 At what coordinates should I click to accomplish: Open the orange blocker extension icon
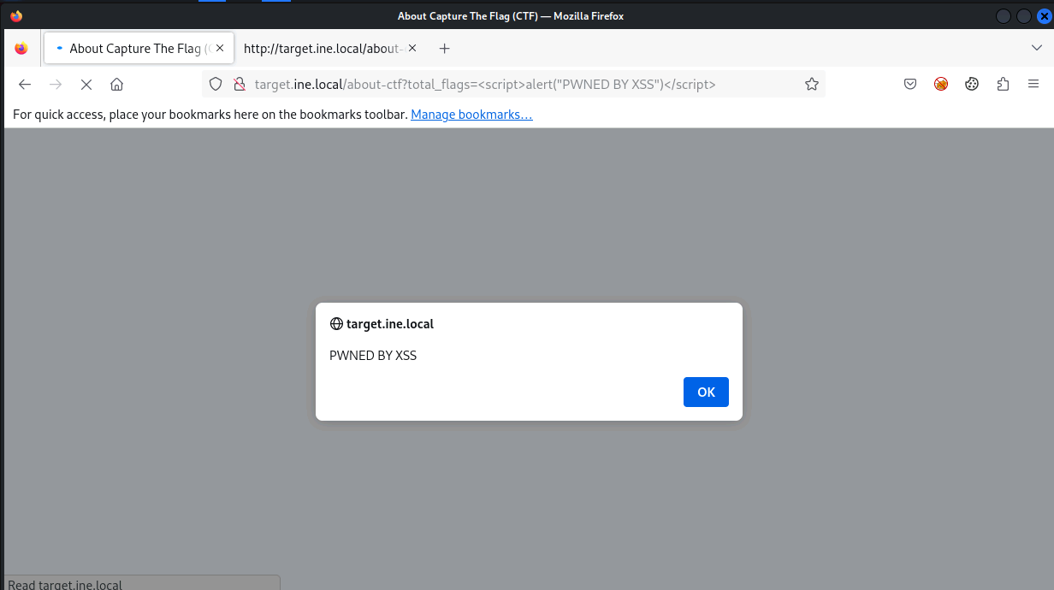pos(941,84)
